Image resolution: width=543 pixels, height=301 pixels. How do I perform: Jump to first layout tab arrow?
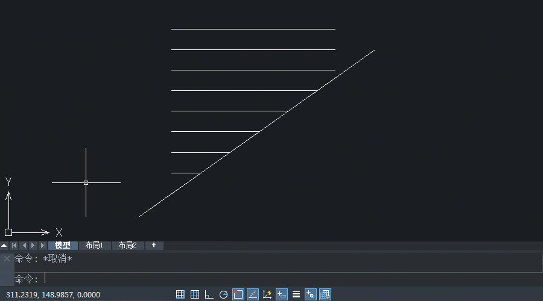pos(14,246)
